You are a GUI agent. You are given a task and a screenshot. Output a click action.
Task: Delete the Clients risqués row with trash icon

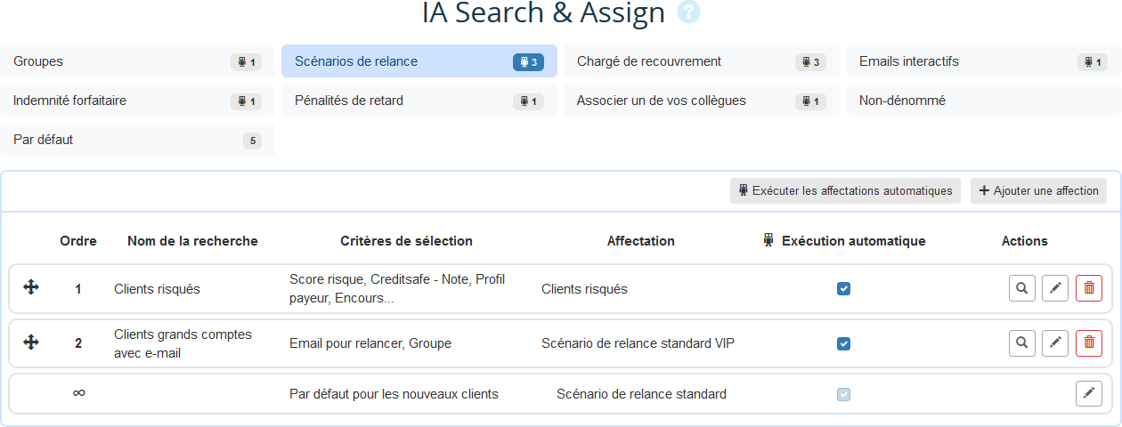(1089, 288)
